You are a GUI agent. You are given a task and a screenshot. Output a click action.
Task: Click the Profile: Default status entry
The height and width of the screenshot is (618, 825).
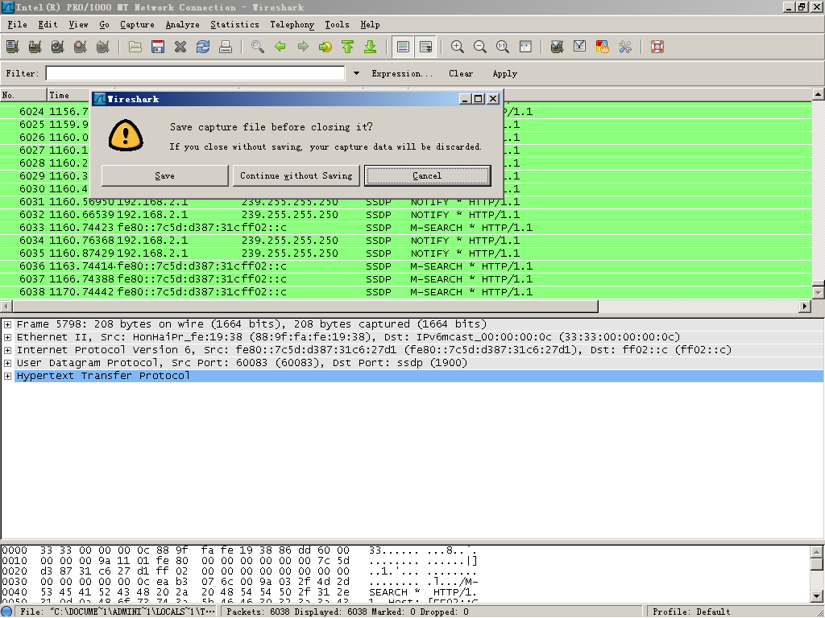tap(691, 612)
